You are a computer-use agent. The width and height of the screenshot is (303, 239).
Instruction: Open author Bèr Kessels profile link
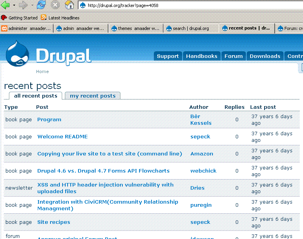201,120
